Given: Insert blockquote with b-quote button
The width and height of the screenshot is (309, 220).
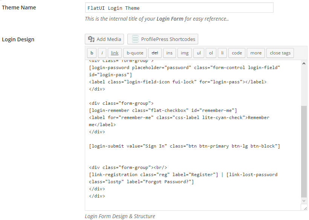Looking at the screenshot, I should coord(135,53).
